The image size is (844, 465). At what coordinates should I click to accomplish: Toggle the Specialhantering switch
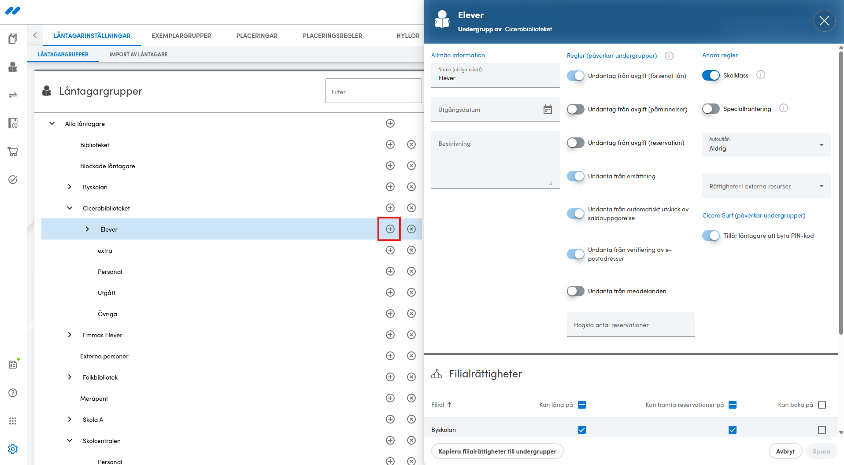pyautogui.click(x=711, y=109)
